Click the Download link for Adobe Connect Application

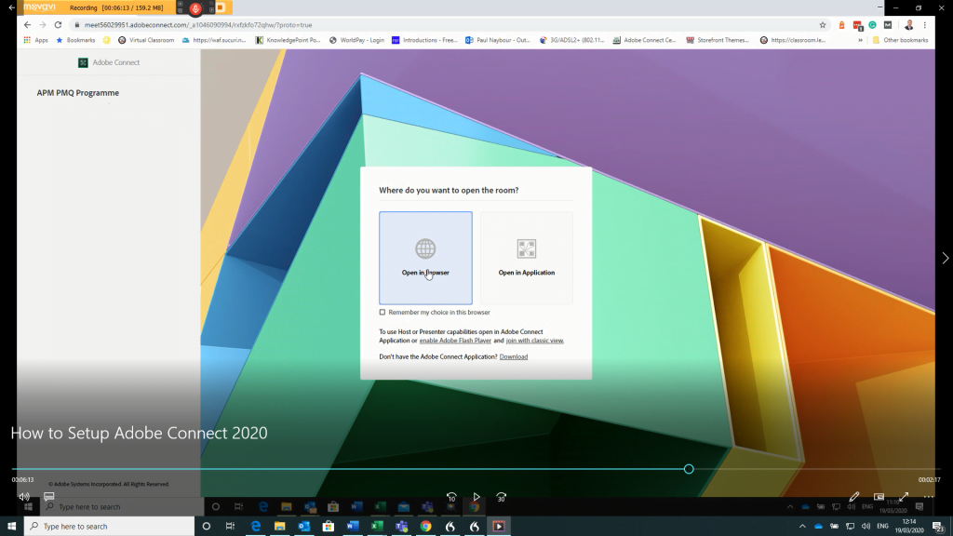pos(514,356)
